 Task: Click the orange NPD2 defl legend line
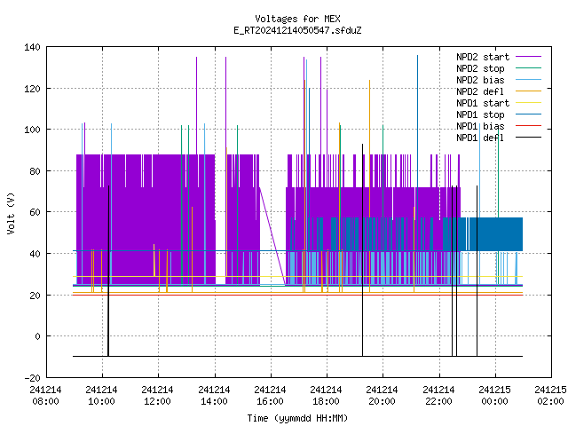(528, 91)
